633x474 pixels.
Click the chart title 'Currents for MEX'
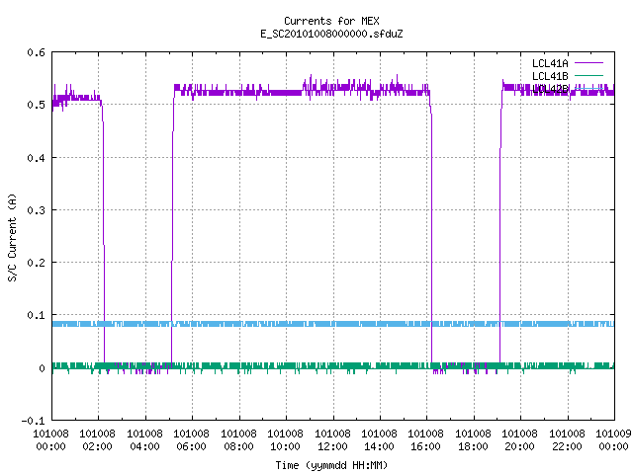(x=331, y=21)
